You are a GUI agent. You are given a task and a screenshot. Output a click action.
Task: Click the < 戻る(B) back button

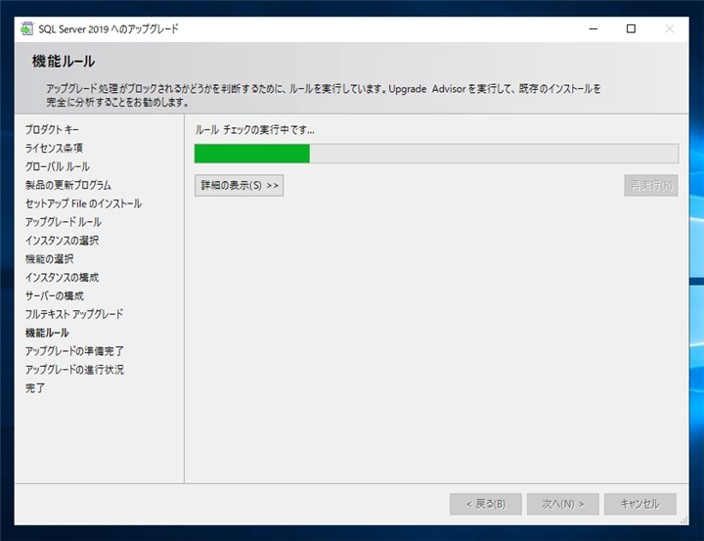point(486,504)
